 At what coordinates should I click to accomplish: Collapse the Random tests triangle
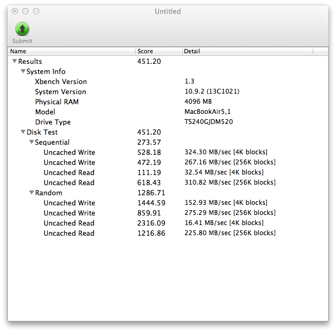(31, 193)
